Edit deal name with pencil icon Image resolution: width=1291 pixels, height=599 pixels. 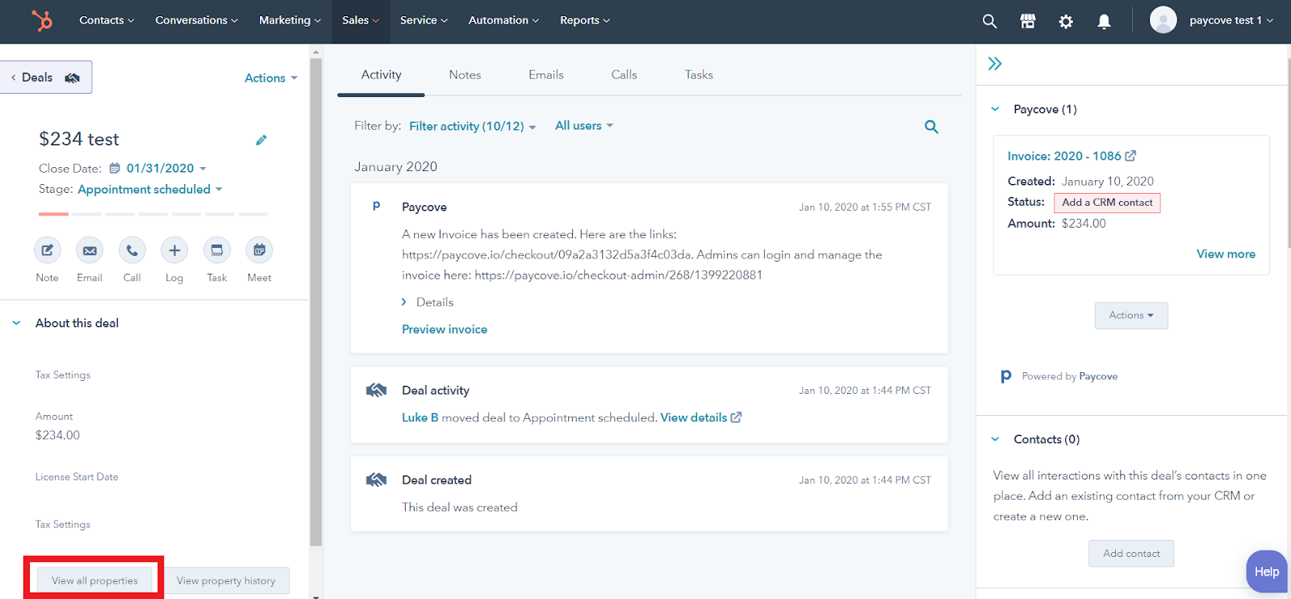click(x=261, y=140)
